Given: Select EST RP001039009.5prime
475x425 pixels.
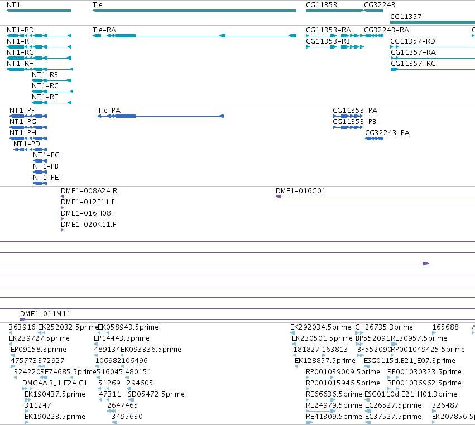Looking at the screenshot, I should [343, 373].
